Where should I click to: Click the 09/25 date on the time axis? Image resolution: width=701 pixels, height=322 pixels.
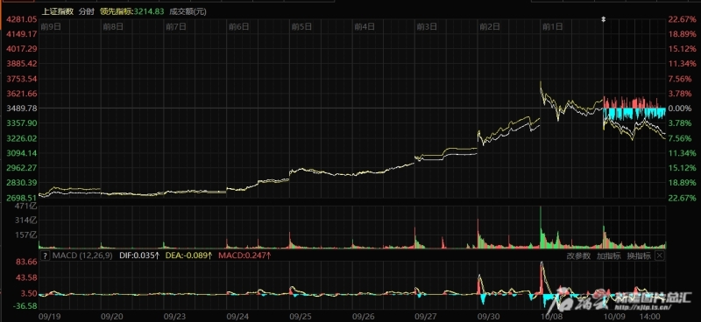pos(301,317)
